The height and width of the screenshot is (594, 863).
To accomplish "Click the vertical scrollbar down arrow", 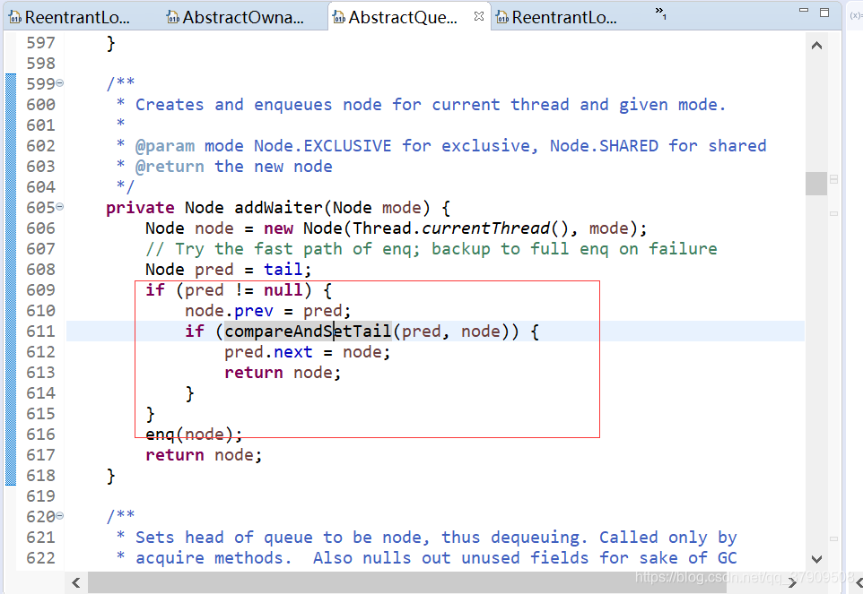I will (x=816, y=559).
